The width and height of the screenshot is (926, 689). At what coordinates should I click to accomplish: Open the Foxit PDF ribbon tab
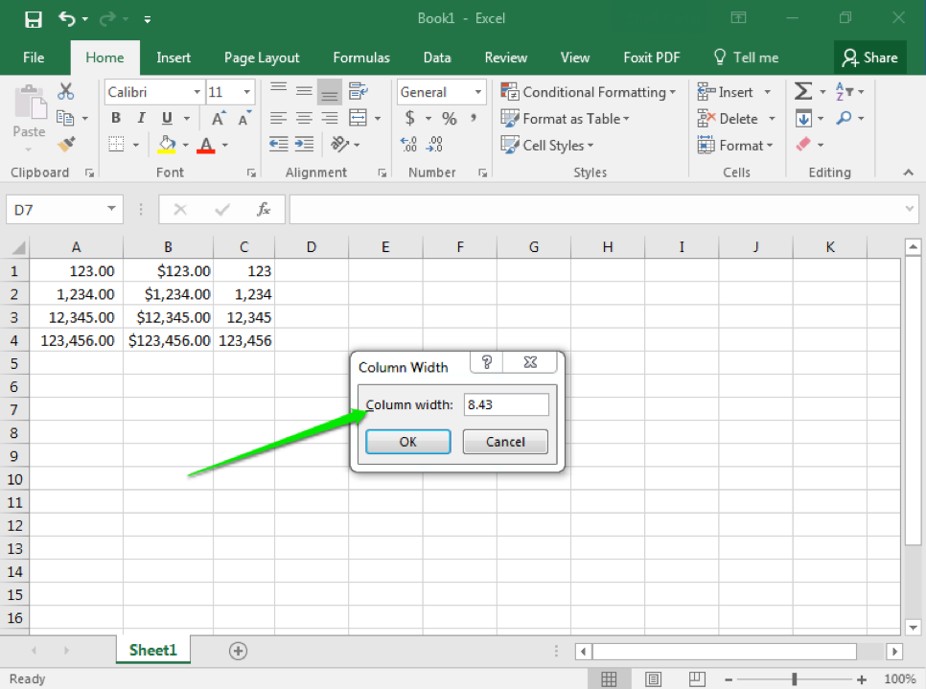click(651, 57)
